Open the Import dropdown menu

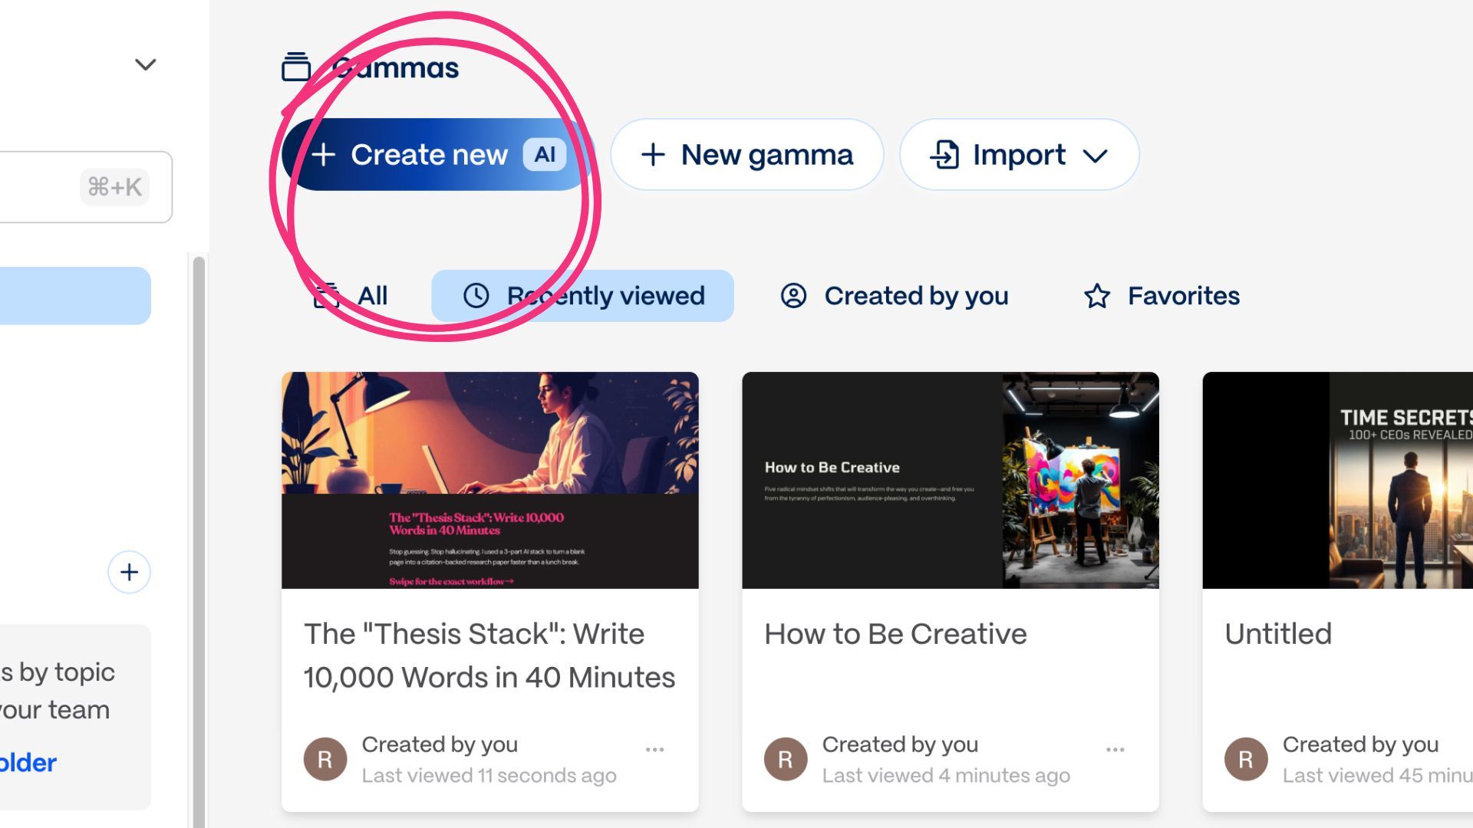tap(1019, 155)
